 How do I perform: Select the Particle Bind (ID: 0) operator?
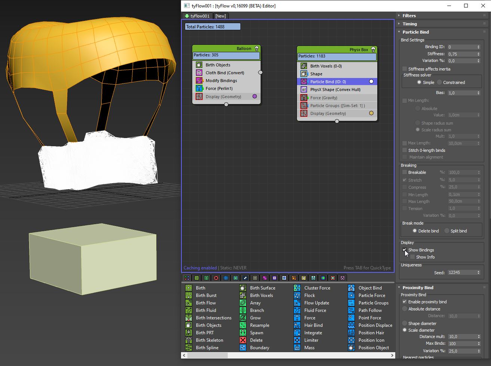tap(328, 82)
